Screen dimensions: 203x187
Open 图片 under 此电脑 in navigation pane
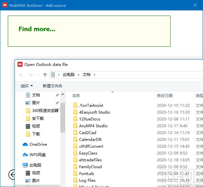tap(36, 181)
